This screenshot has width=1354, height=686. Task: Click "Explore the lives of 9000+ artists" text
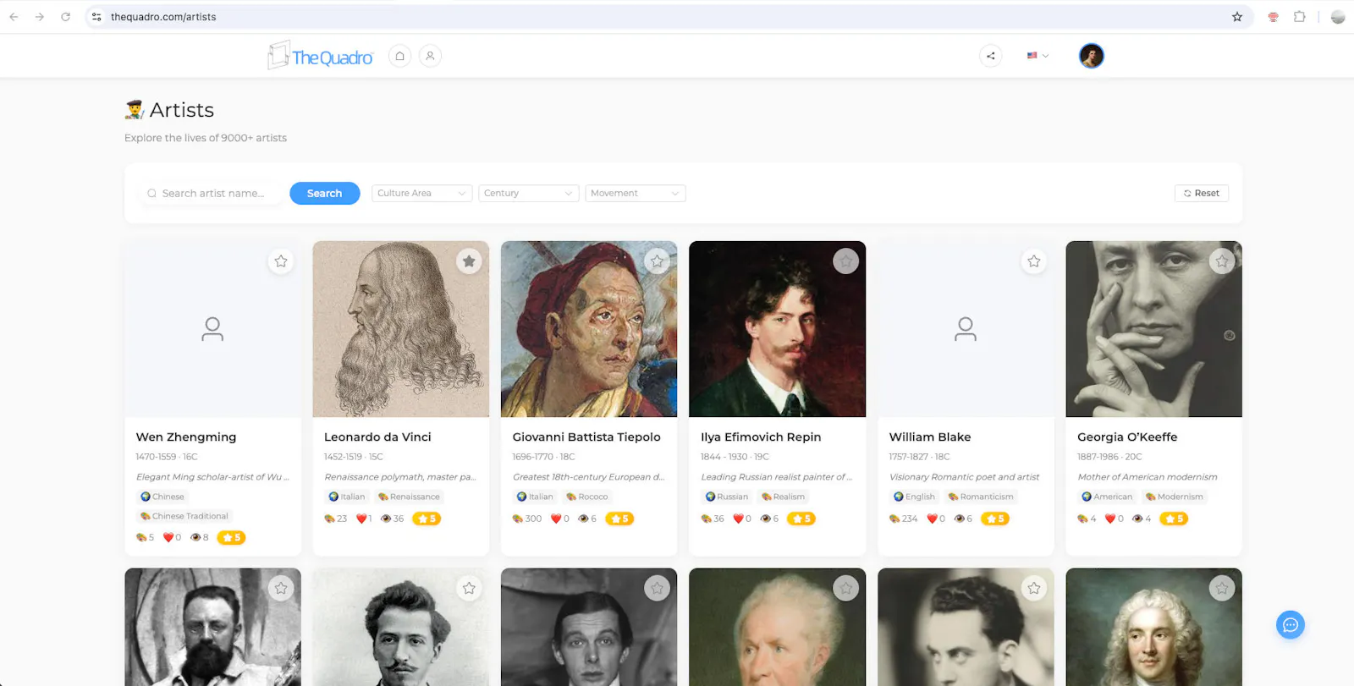pos(206,138)
